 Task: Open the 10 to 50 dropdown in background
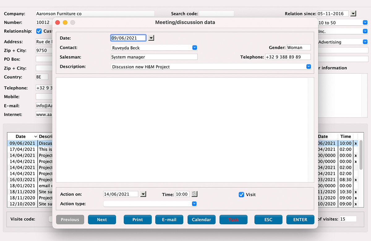(365, 22)
